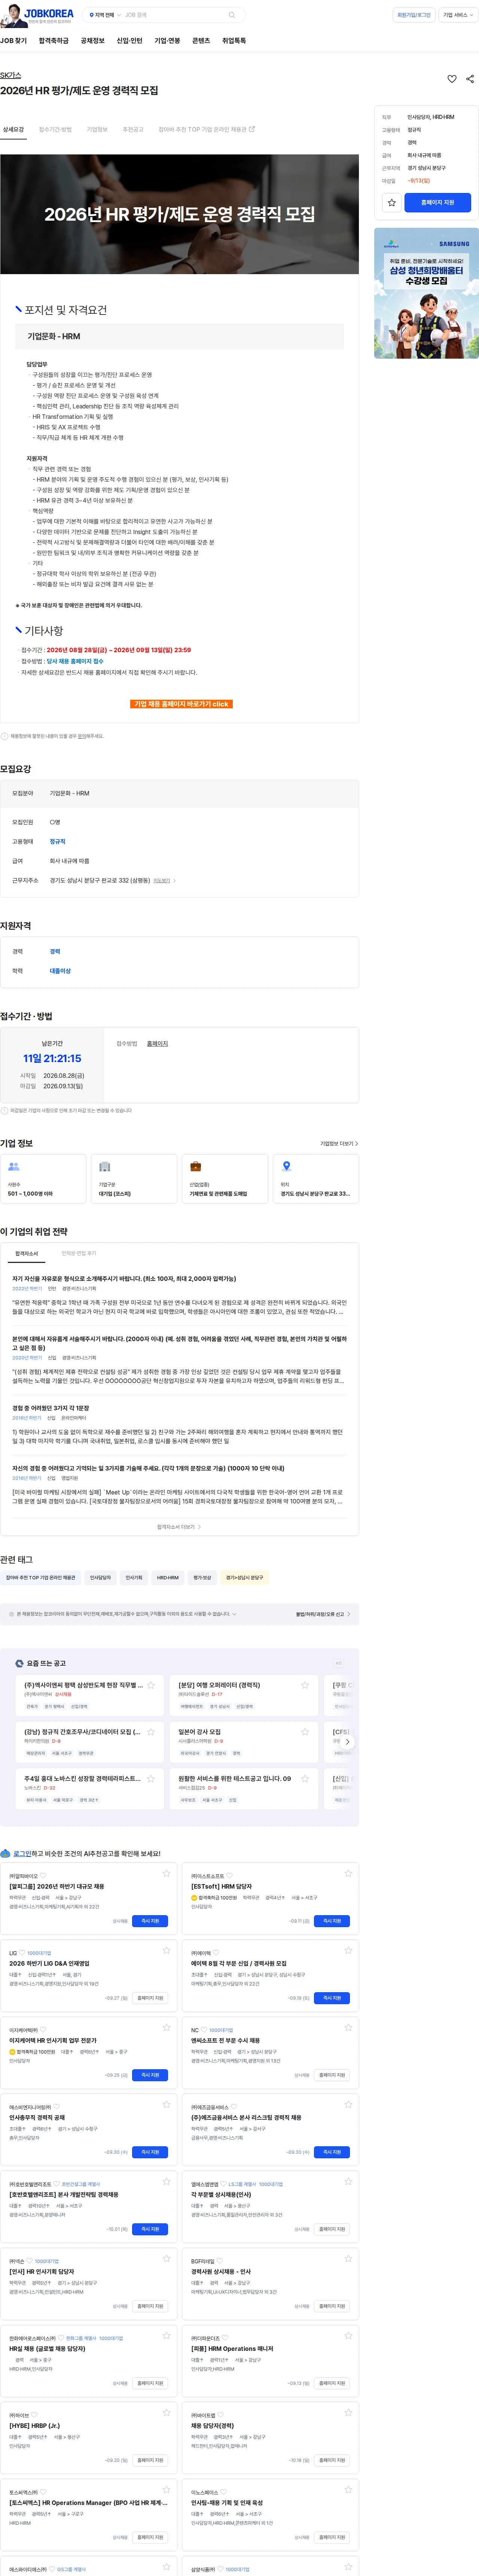The image size is (479, 2576).
Task: Click 즉시 지원 on 인사총무직 경력직 공채 card
Action: click(150, 2152)
